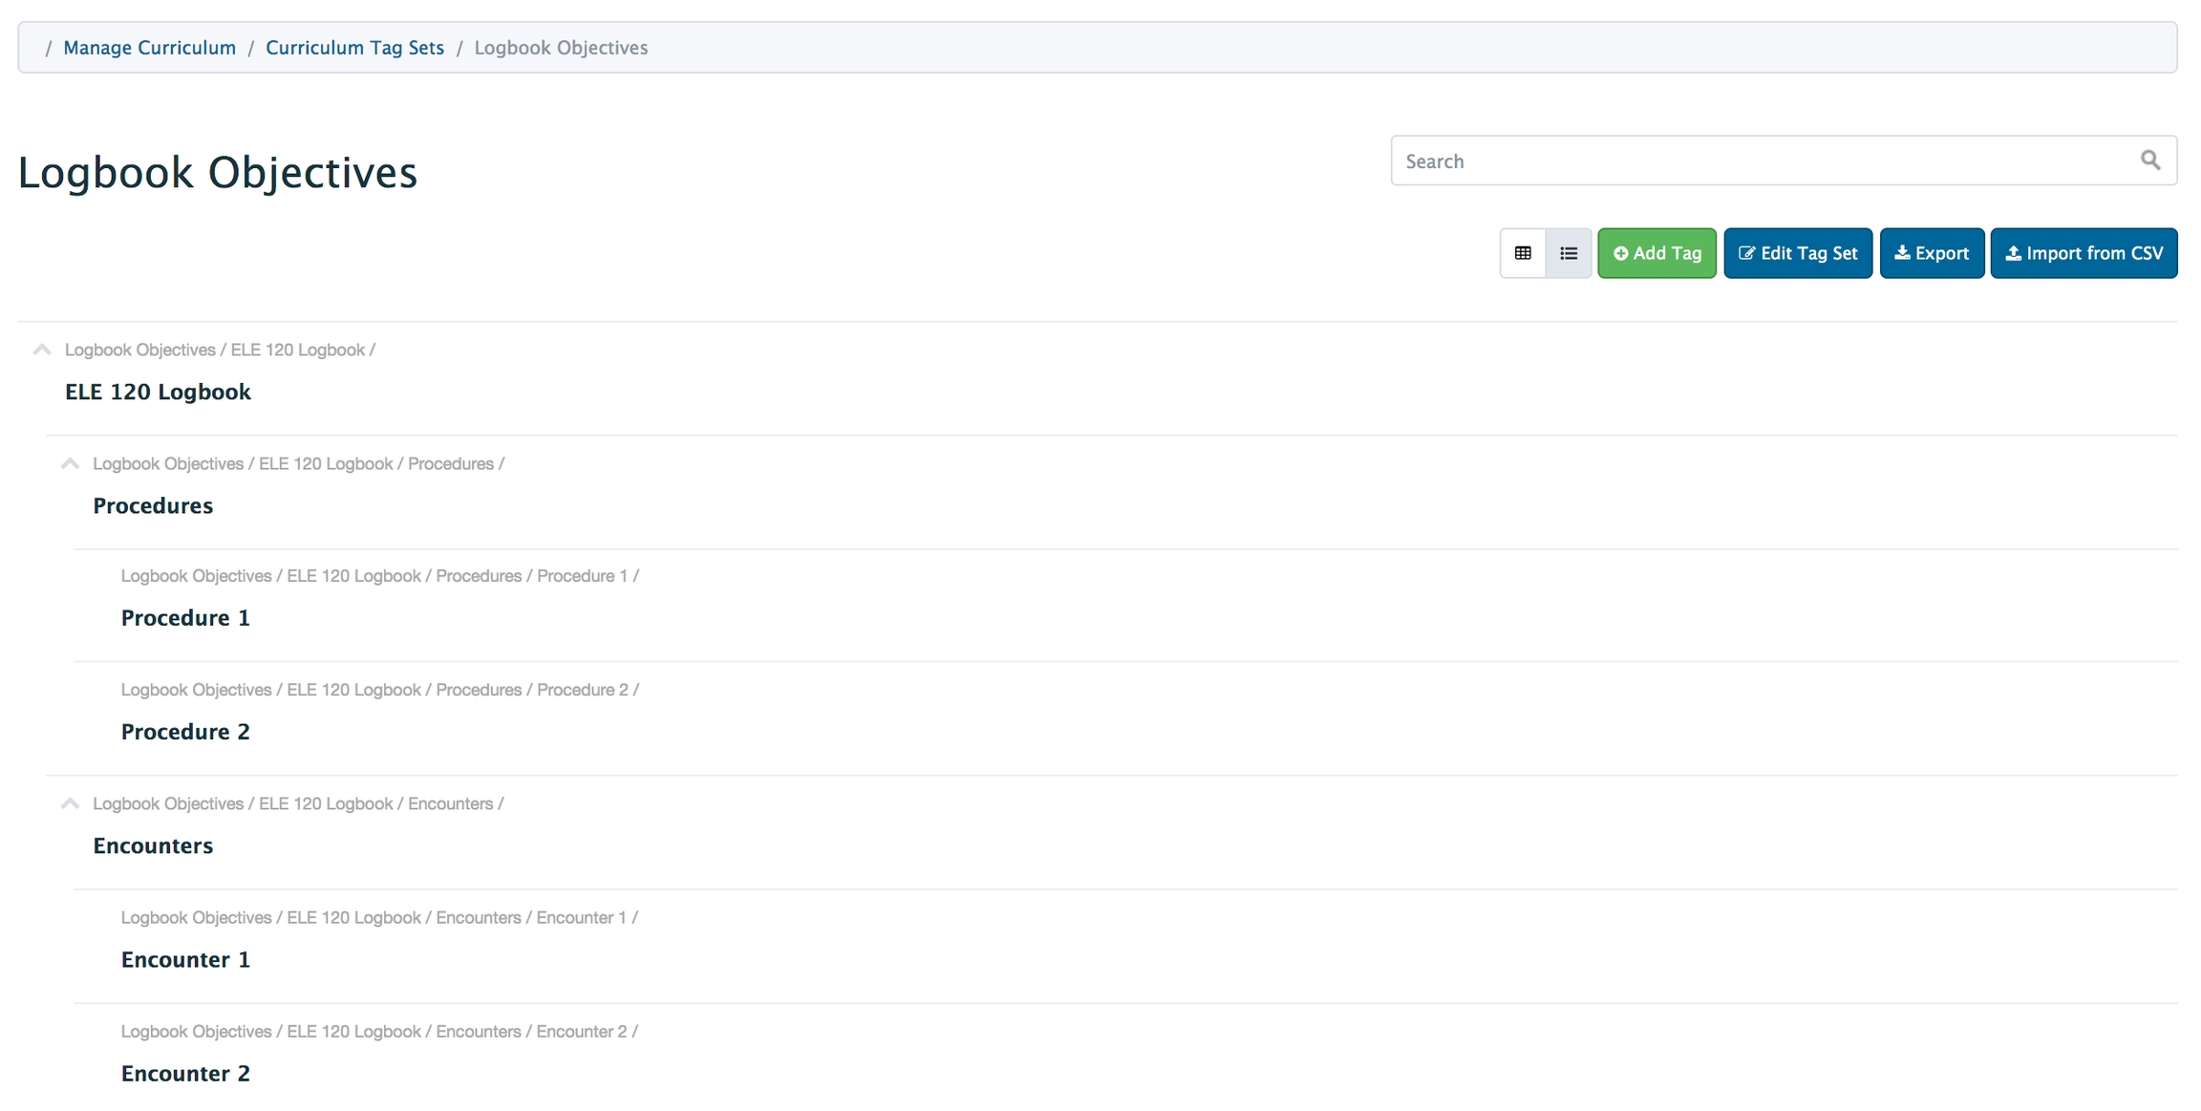This screenshot has height=1111, width=2201.
Task: Collapse the ELE 120 Logbook chevron
Action: tap(42, 350)
